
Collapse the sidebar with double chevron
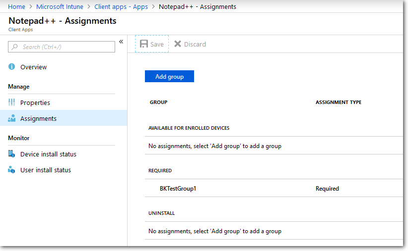[121, 42]
